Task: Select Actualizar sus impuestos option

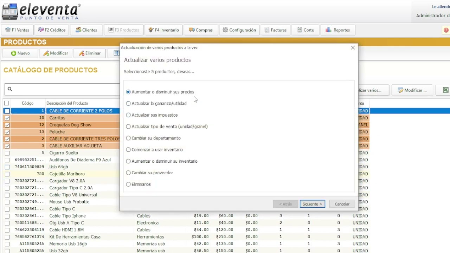Action: coord(152,115)
